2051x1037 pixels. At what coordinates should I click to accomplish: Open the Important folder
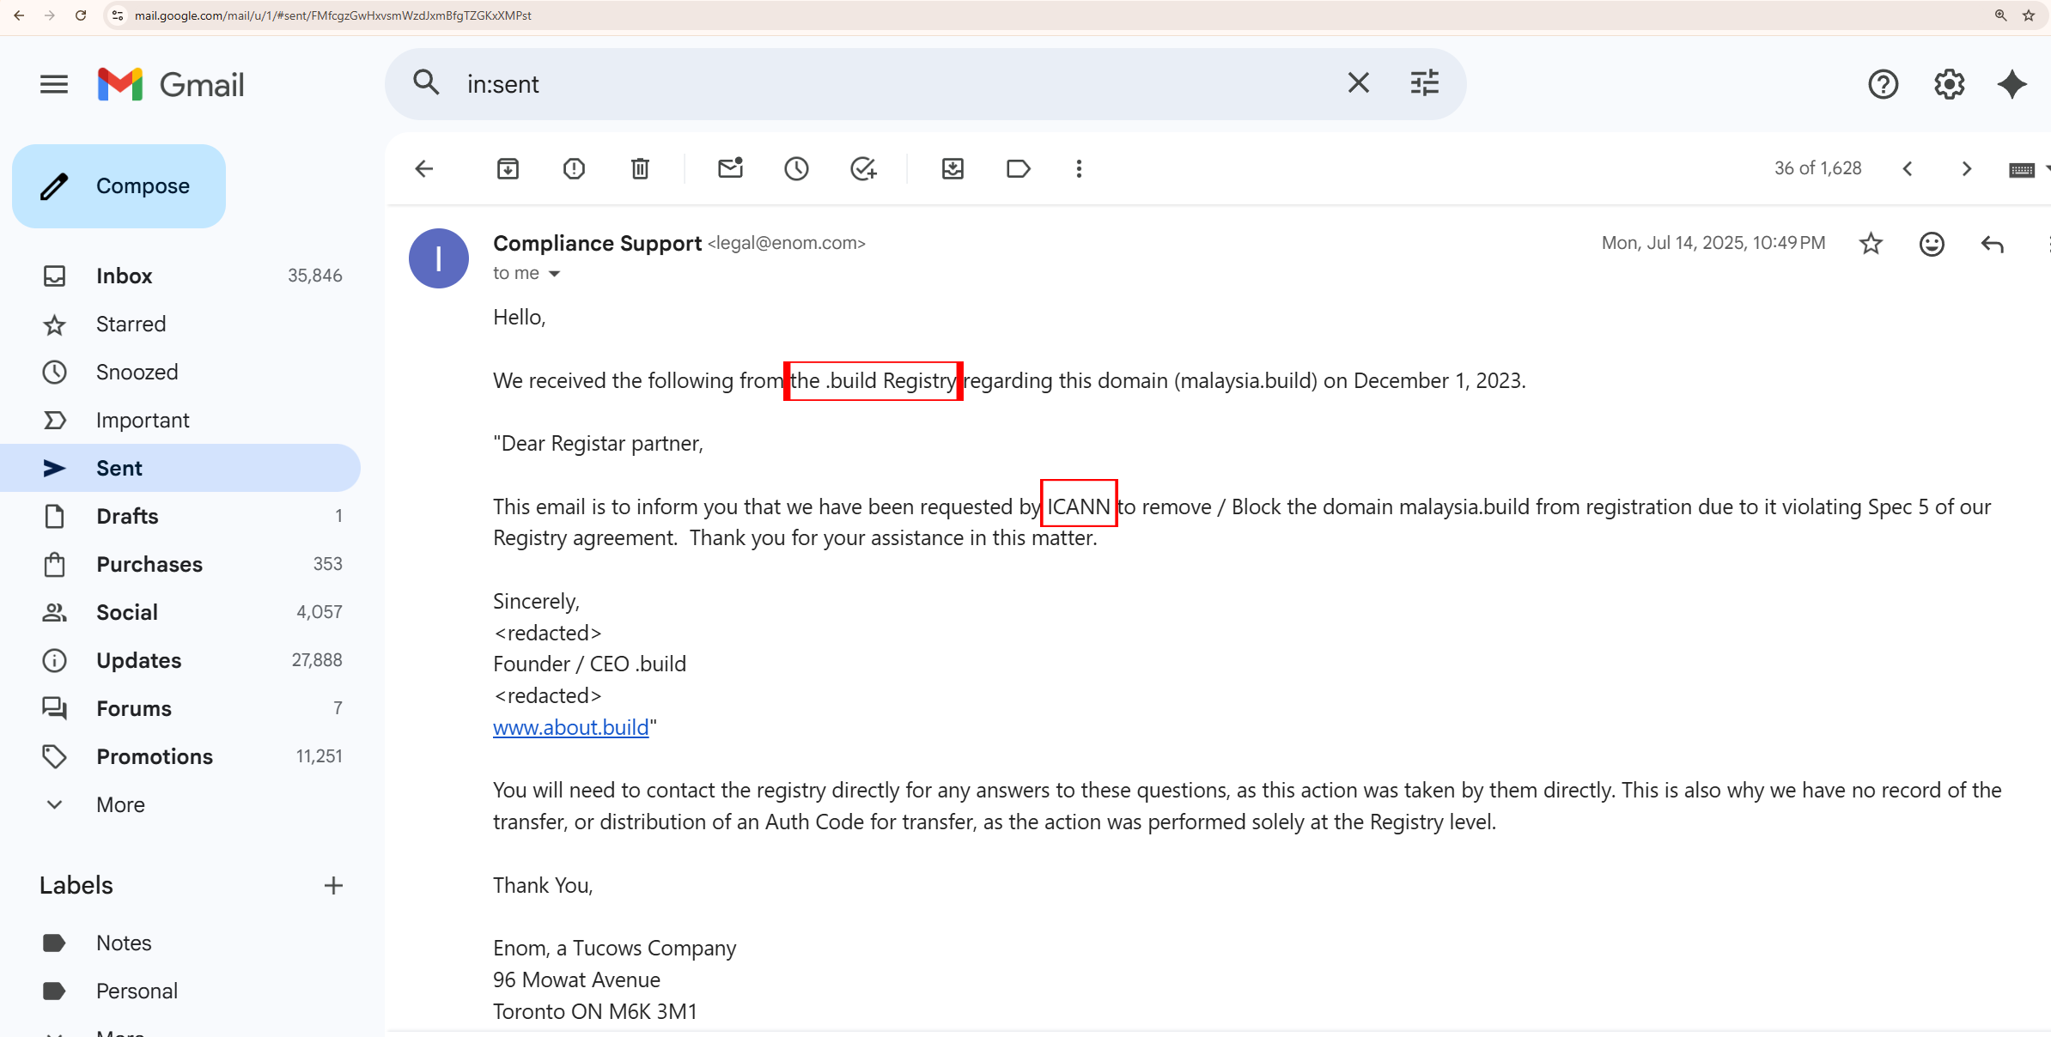(x=180, y=420)
